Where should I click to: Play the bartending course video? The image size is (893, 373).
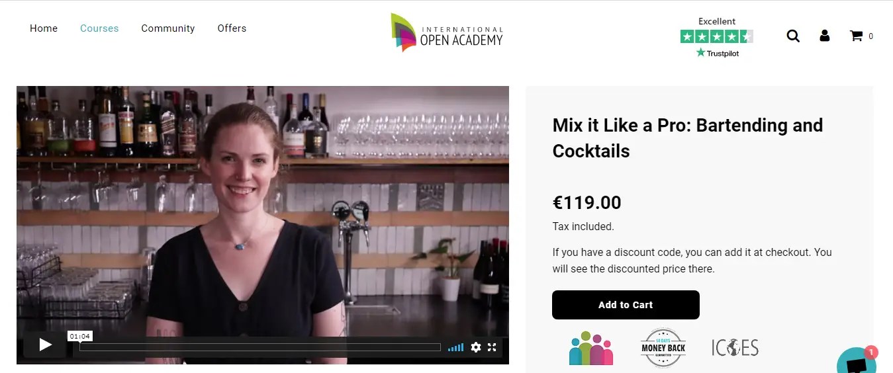tap(45, 345)
